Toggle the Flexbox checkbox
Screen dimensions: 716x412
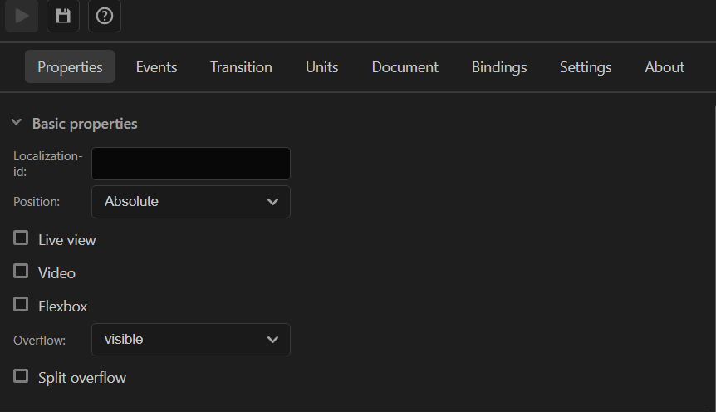pos(21,304)
